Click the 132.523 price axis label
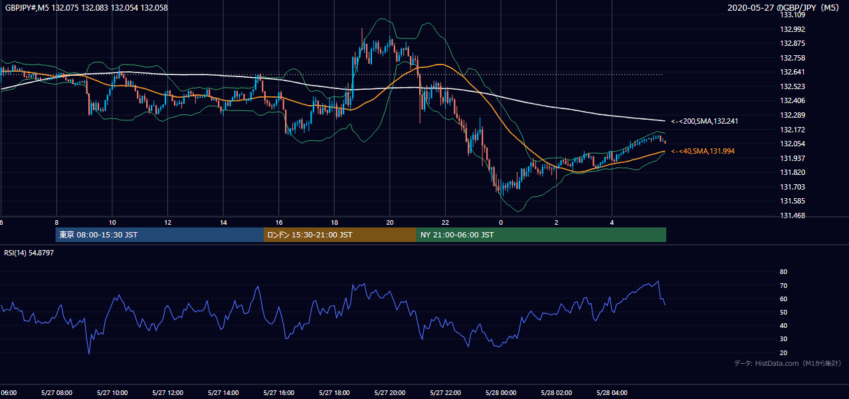Screen dimensions: 849x399 (793, 86)
